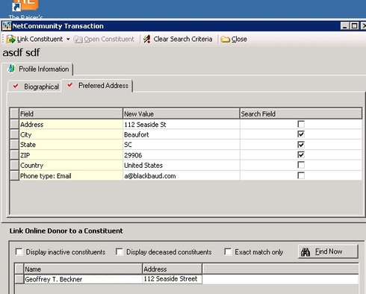Click the a@blackbaud.com email value
366x294 pixels.
pyautogui.click(x=182, y=176)
